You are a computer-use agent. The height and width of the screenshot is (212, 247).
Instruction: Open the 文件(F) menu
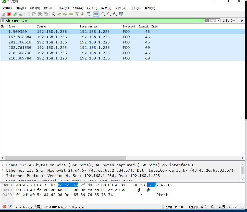coord(7,8)
